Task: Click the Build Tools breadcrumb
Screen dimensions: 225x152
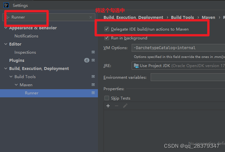Action: point(182,17)
